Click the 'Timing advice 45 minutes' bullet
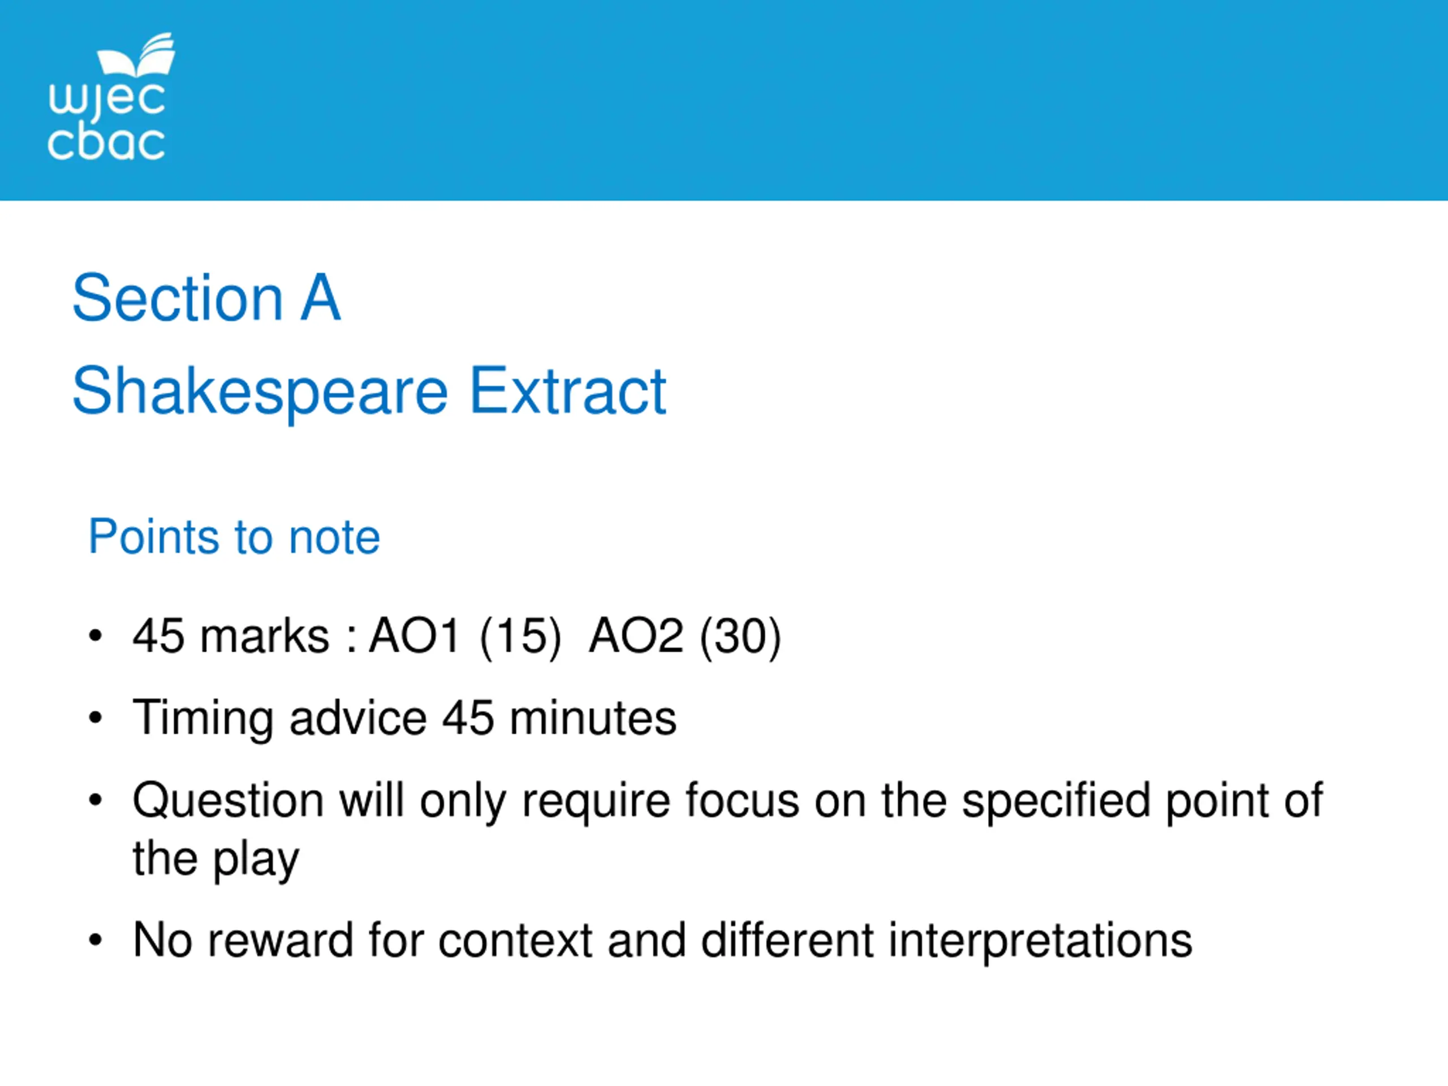The width and height of the screenshot is (1448, 1086). click(404, 719)
